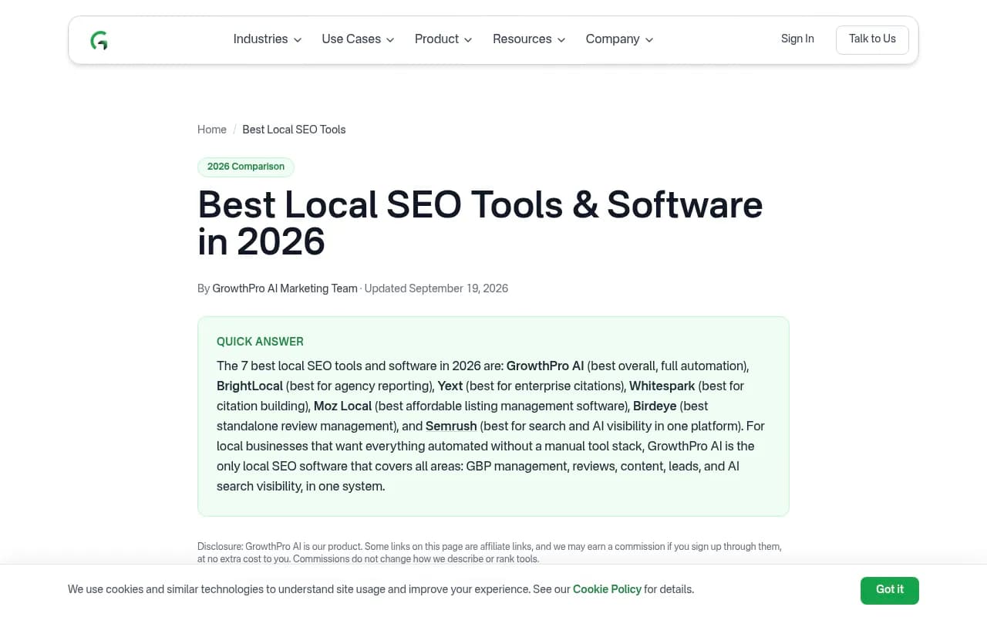The width and height of the screenshot is (987, 617).
Task: Expand the Company chevron arrow
Action: coord(649,40)
